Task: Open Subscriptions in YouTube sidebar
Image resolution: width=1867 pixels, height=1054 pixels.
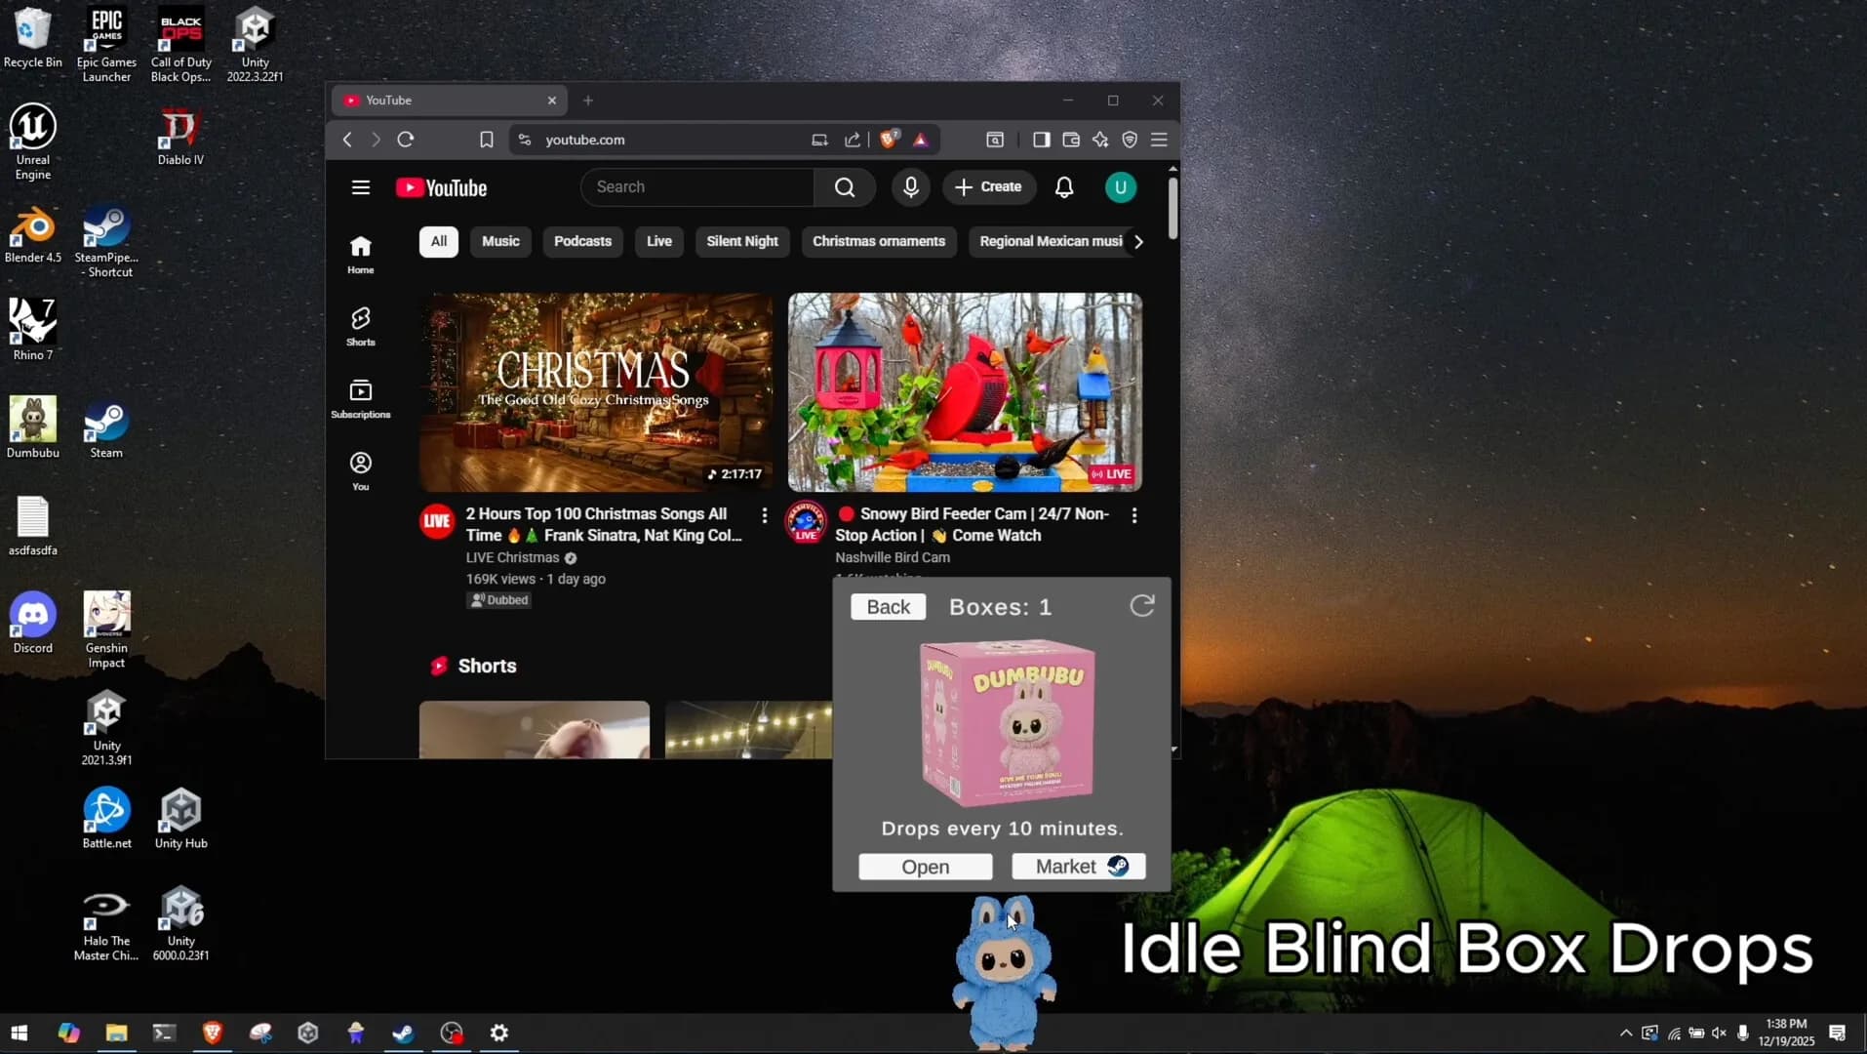Action: [361, 399]
